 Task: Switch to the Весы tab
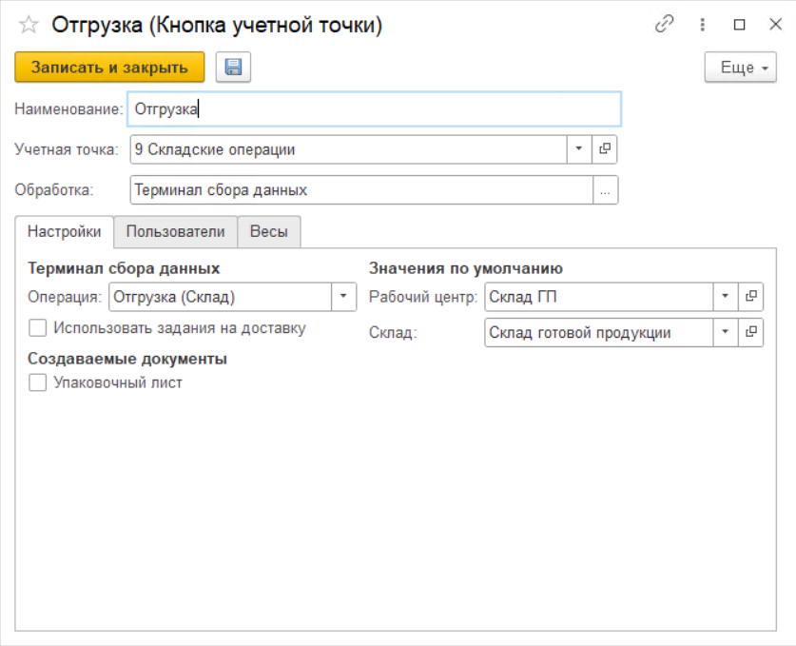(x=269, y=231)
